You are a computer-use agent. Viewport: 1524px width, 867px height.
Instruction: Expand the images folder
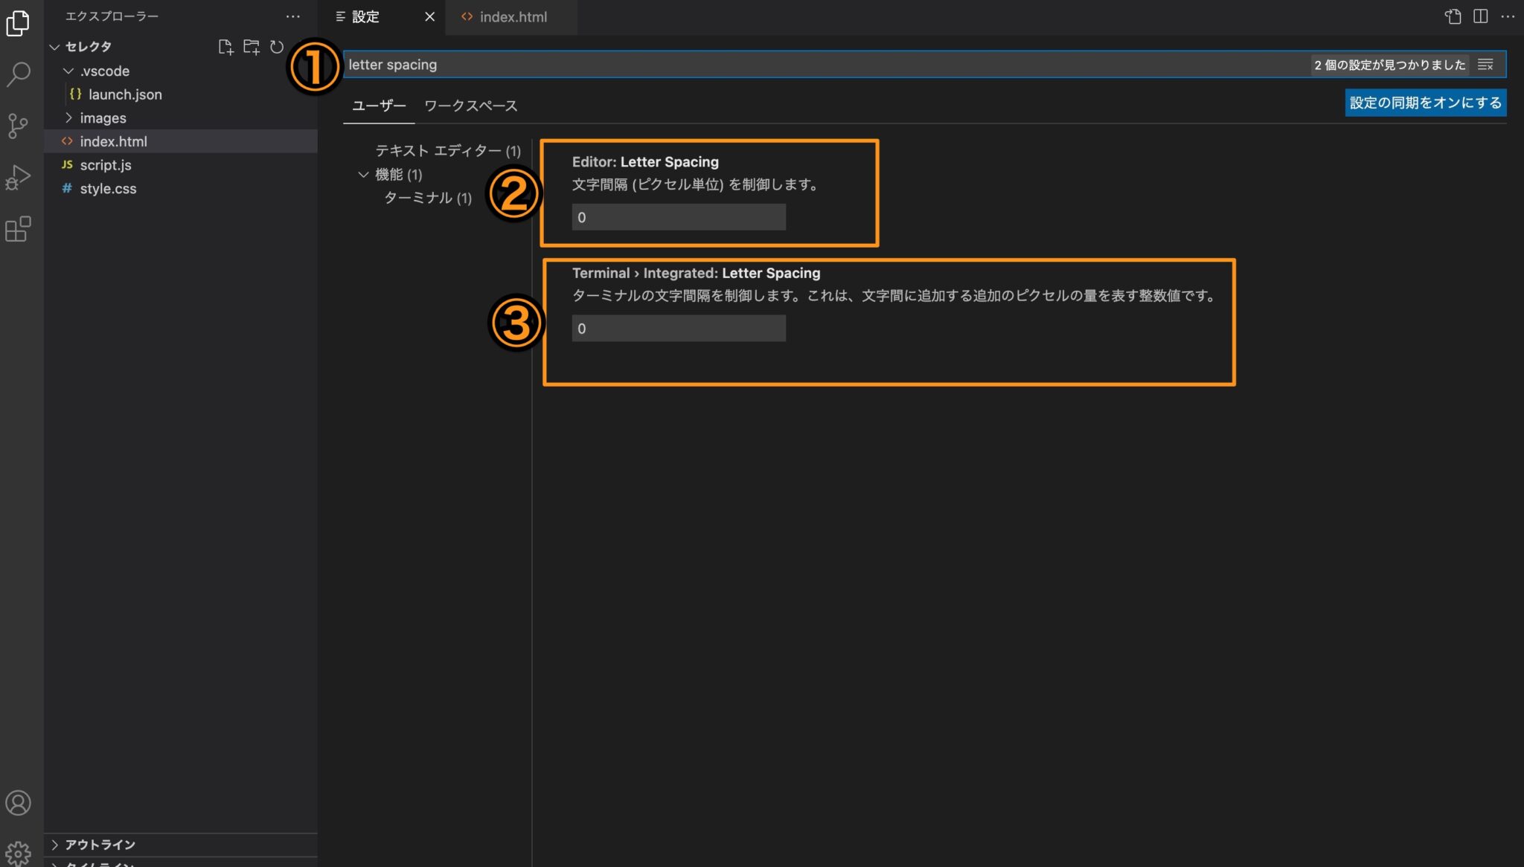(69, 117)
